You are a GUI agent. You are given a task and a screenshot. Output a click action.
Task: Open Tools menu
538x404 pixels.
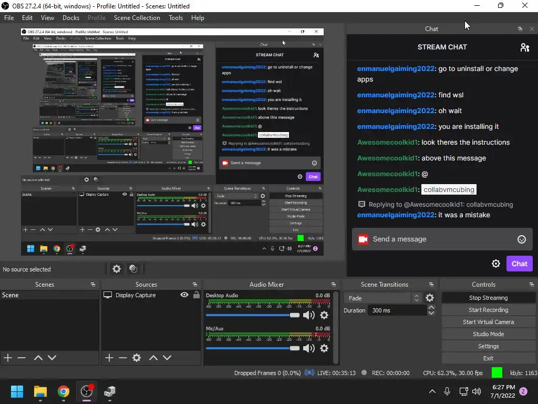point(175,18)
